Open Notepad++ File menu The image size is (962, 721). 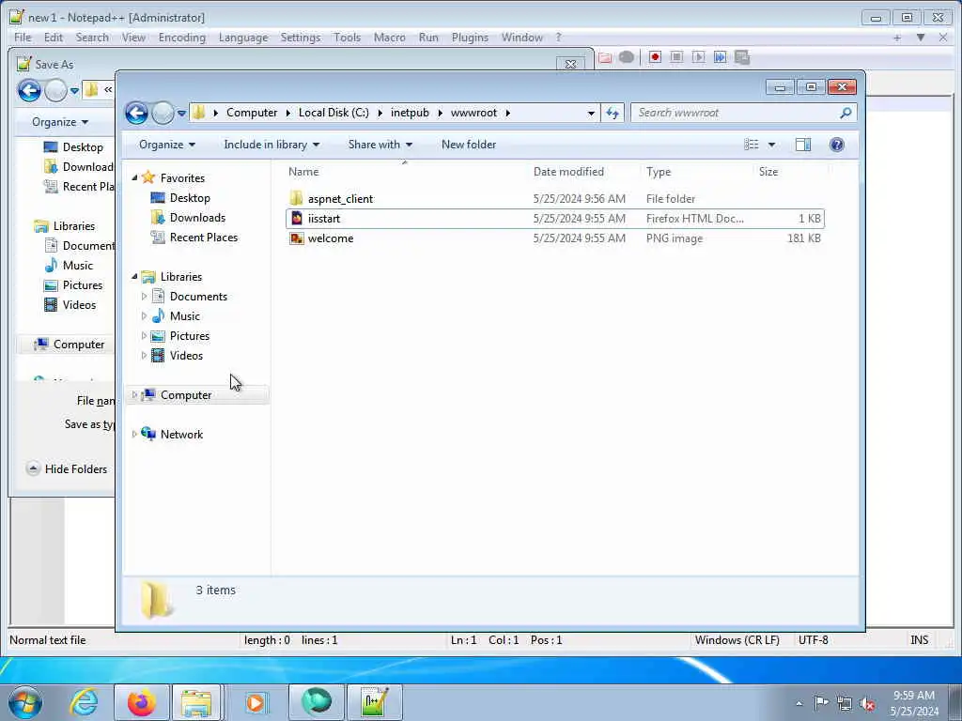point(23,38)
